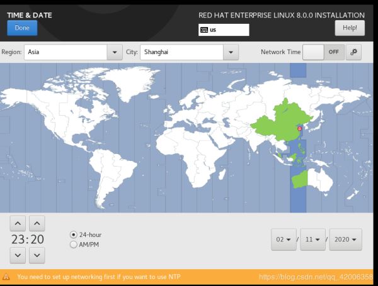Click the NTP warning icon
The image size is (378, 286).
(x=6, y=277)
